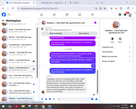The image size is (136, 109).
Task: Go to Facebook Home icon
Action: click(x=42, y=14)
